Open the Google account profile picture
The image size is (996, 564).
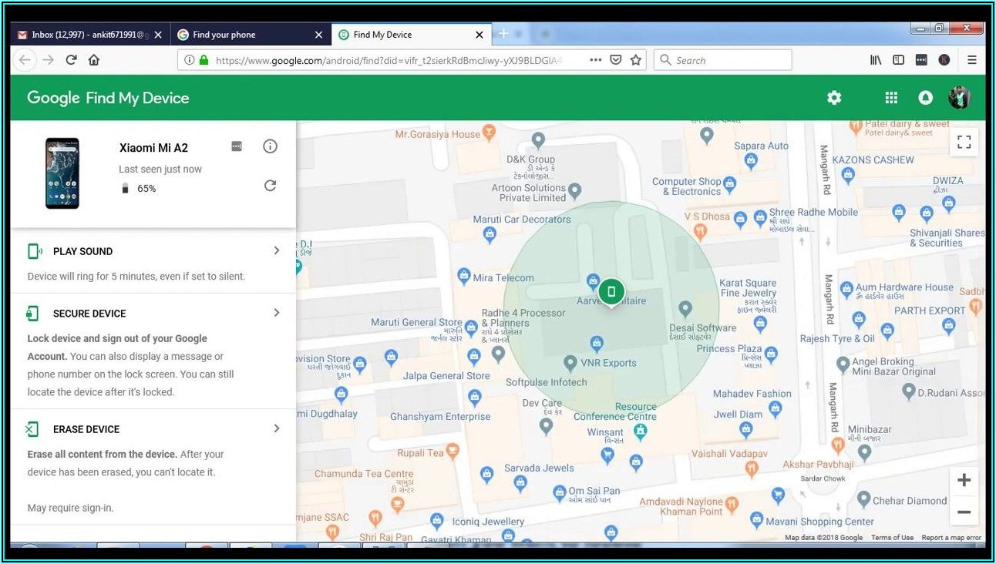click(959, 98)
